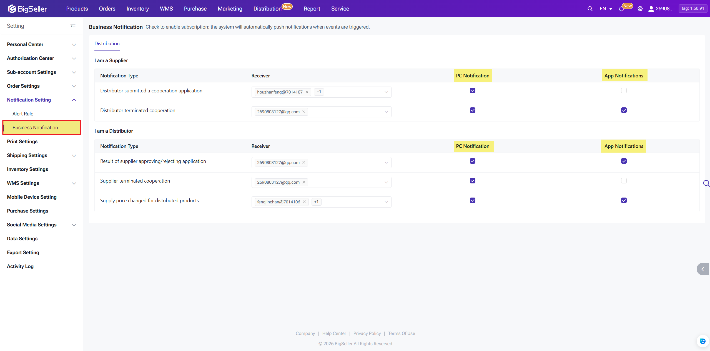Viewport: 710px width, 351px height.
Task: Click the BigSeller logo
Action: point(27,9)
